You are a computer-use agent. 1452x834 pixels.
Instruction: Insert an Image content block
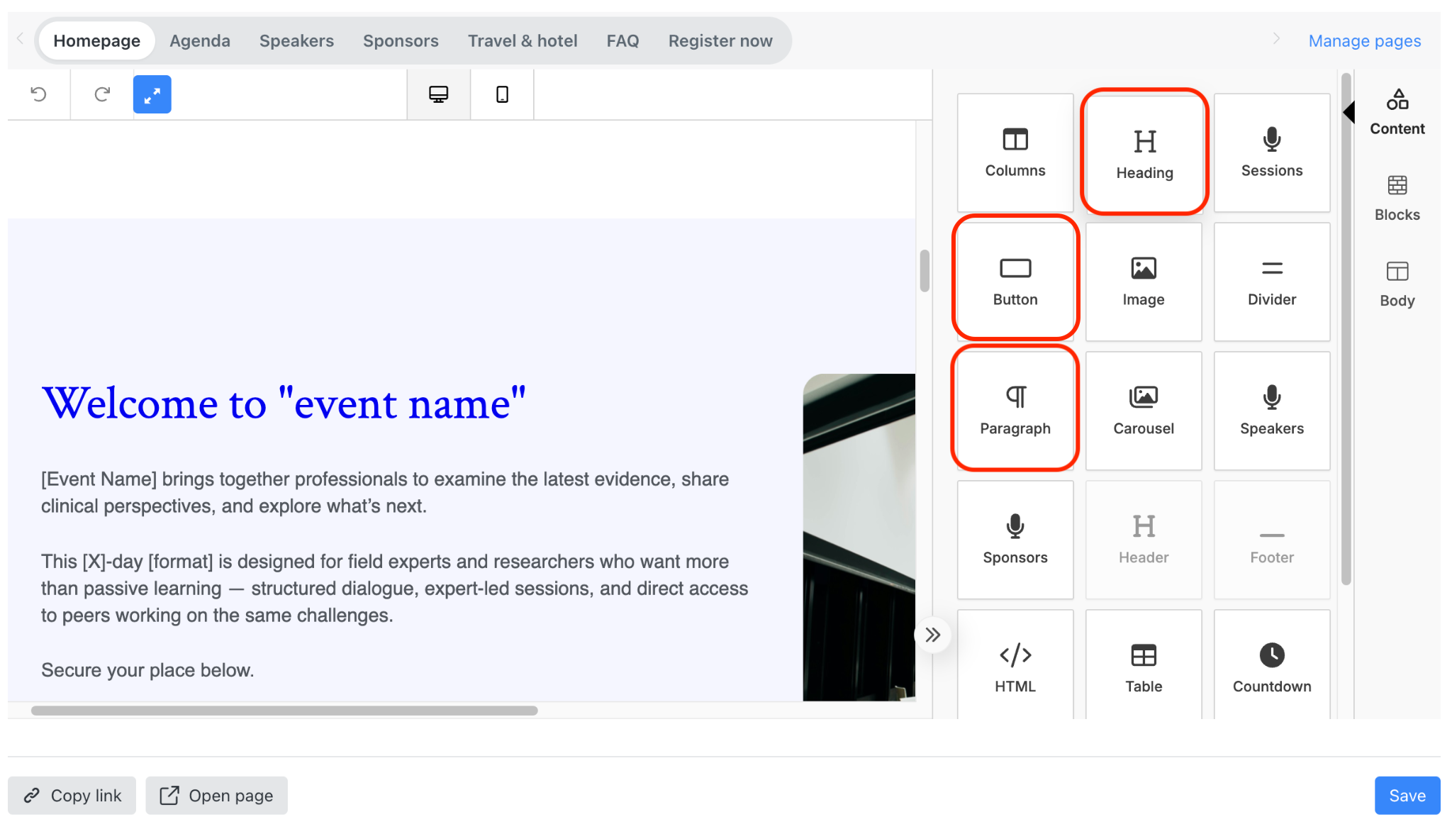coord(1144,282)
